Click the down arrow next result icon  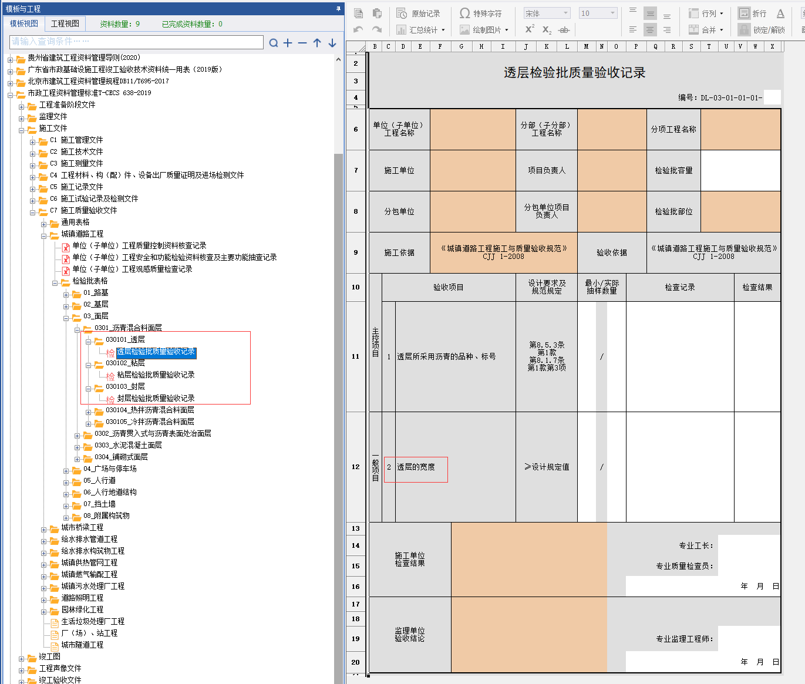click(332, 42)
